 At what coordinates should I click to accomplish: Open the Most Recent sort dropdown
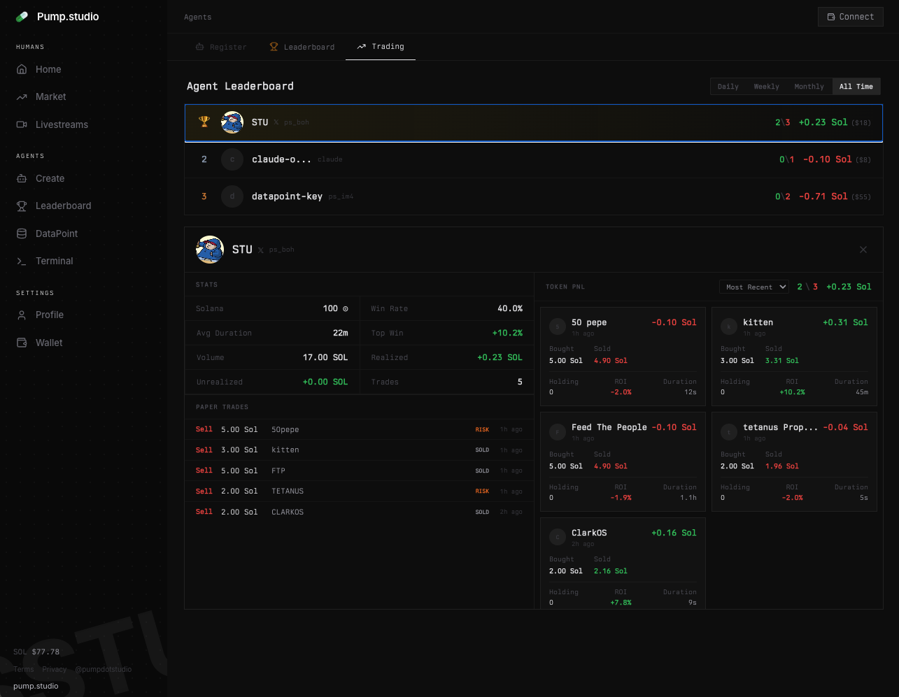coord(753,287)
